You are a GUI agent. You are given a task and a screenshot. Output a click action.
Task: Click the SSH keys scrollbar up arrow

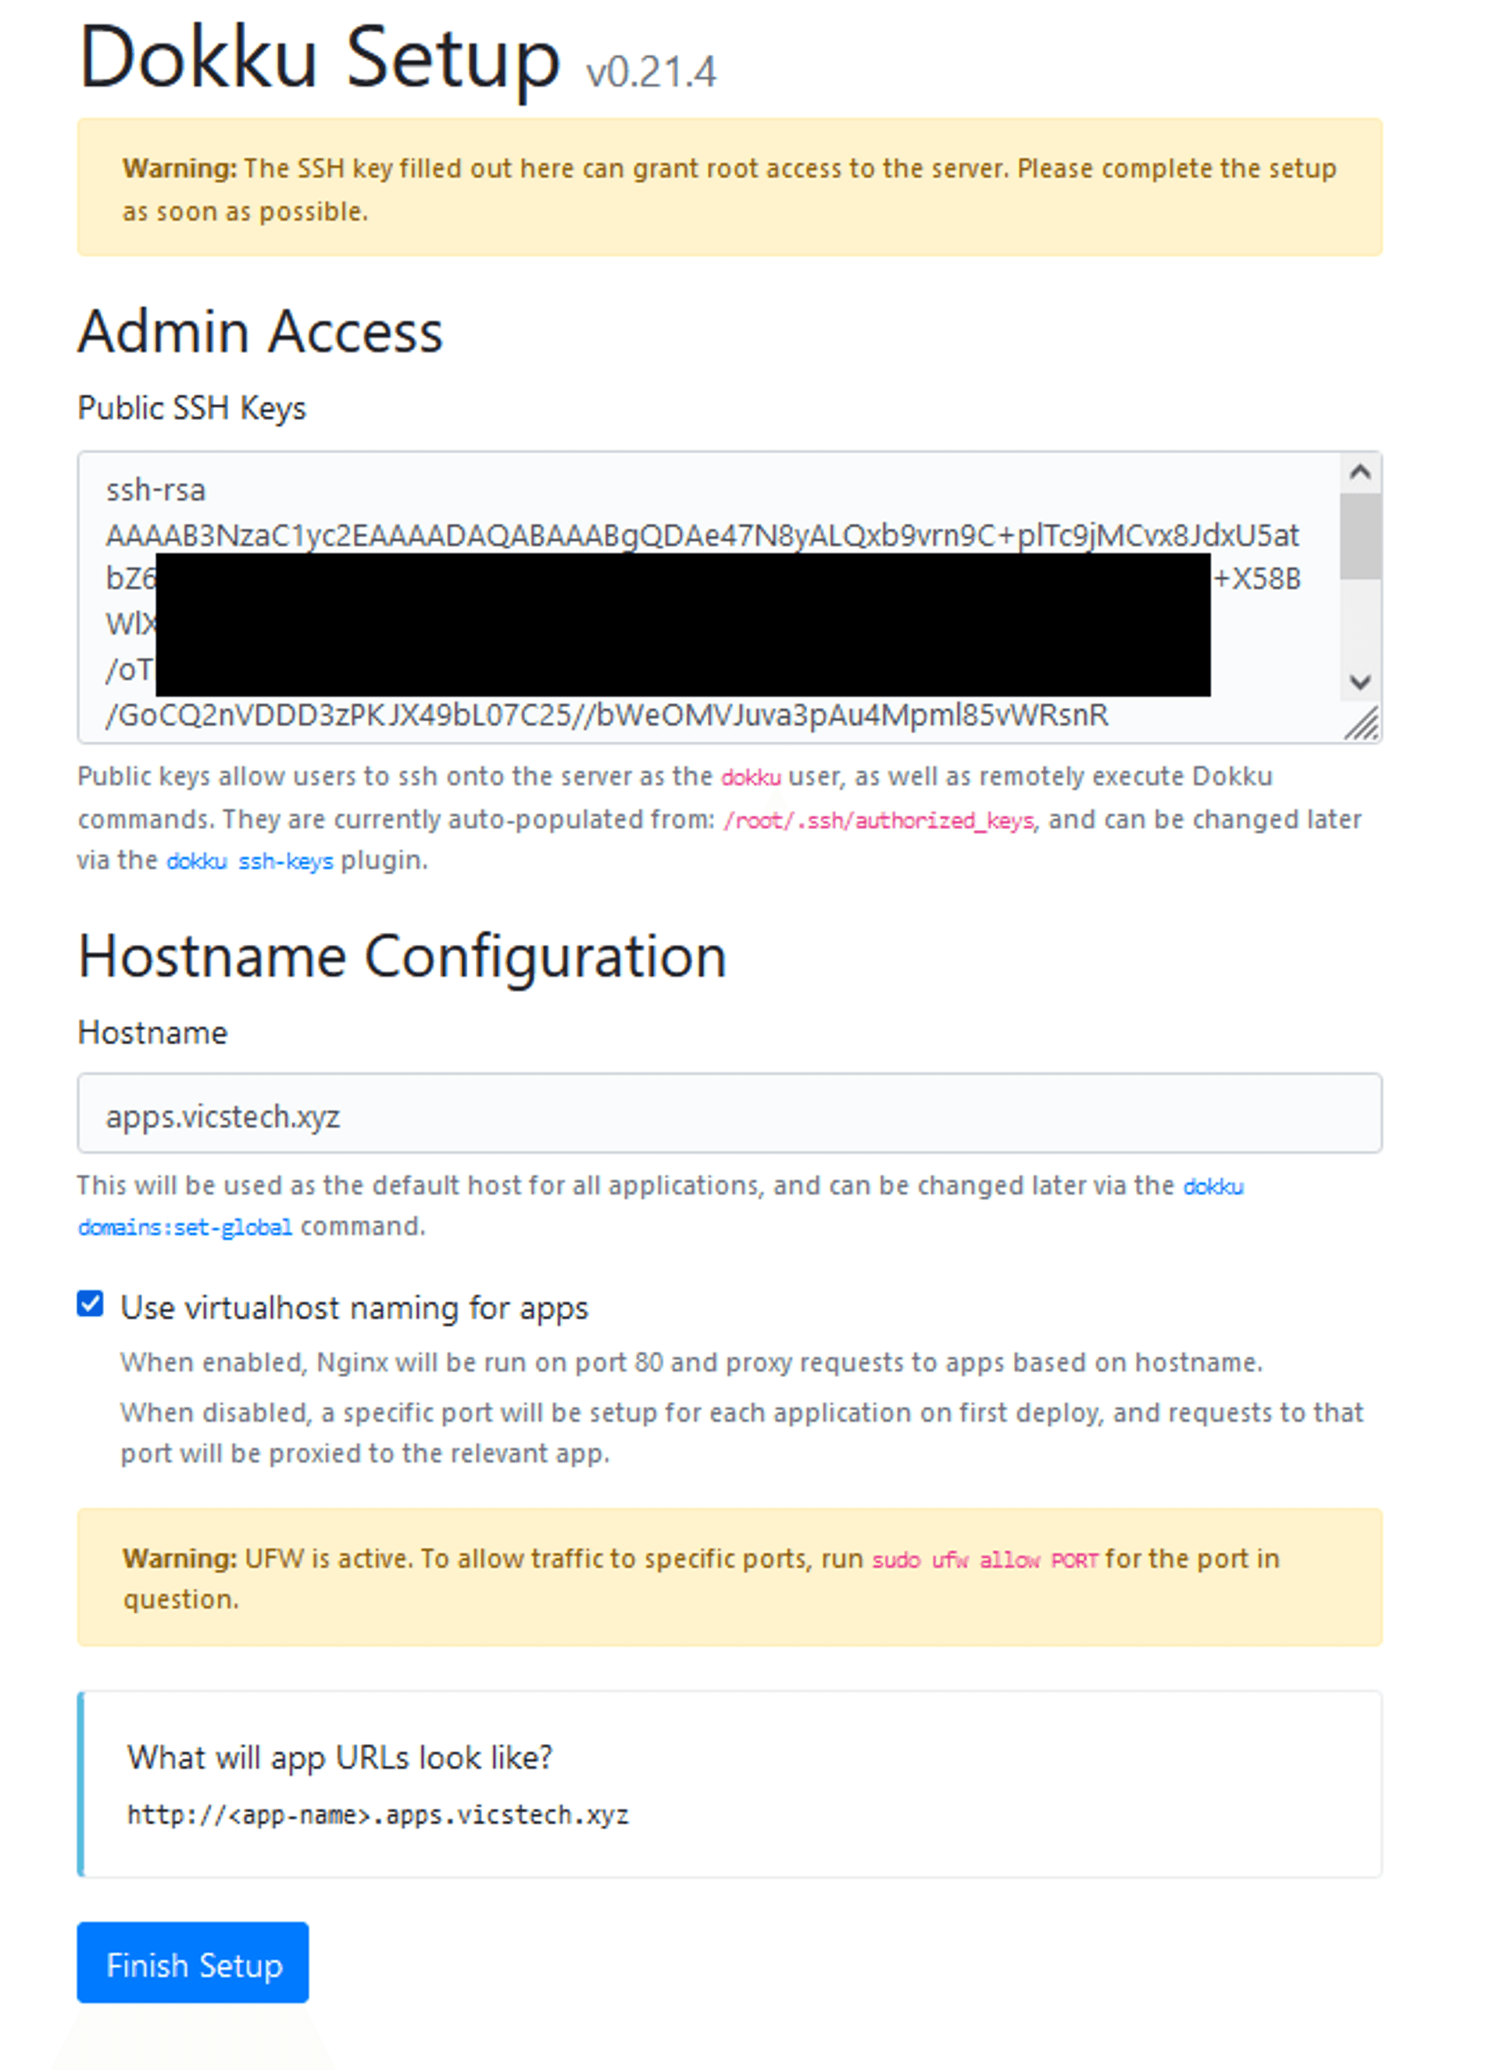point(1359,472)
